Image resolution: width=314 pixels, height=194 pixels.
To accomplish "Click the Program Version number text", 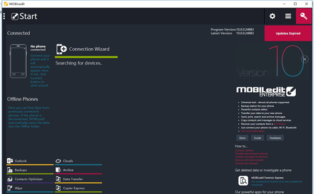I will (245, 29).
